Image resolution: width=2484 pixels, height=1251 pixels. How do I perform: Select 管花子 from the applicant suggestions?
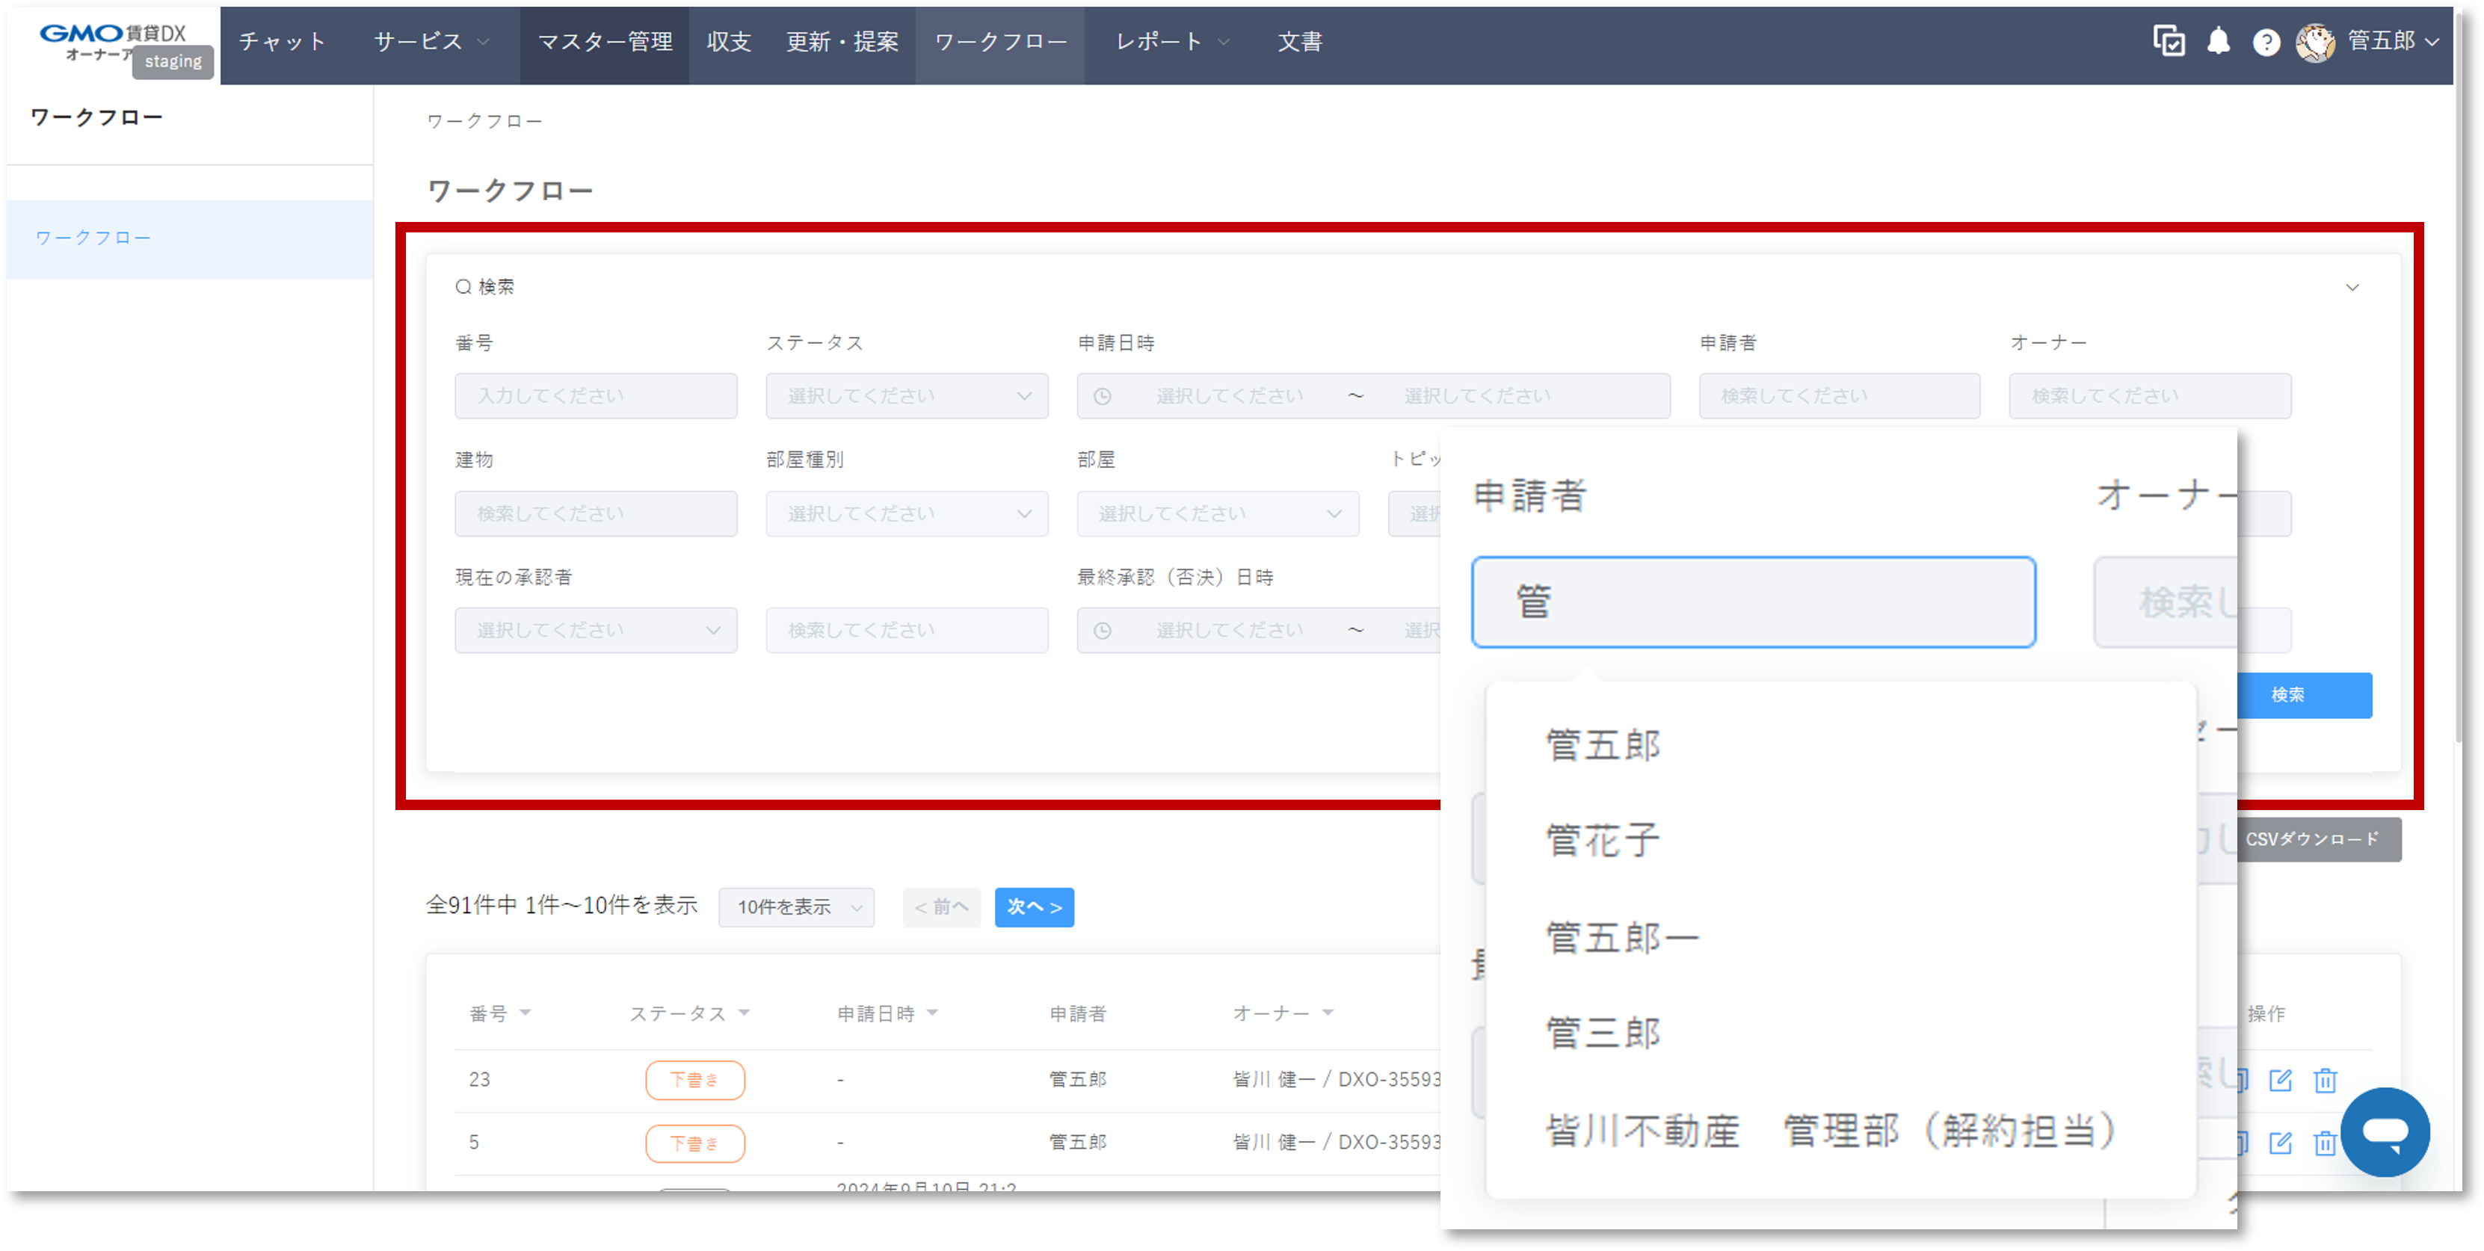(x=1603, y=841)
